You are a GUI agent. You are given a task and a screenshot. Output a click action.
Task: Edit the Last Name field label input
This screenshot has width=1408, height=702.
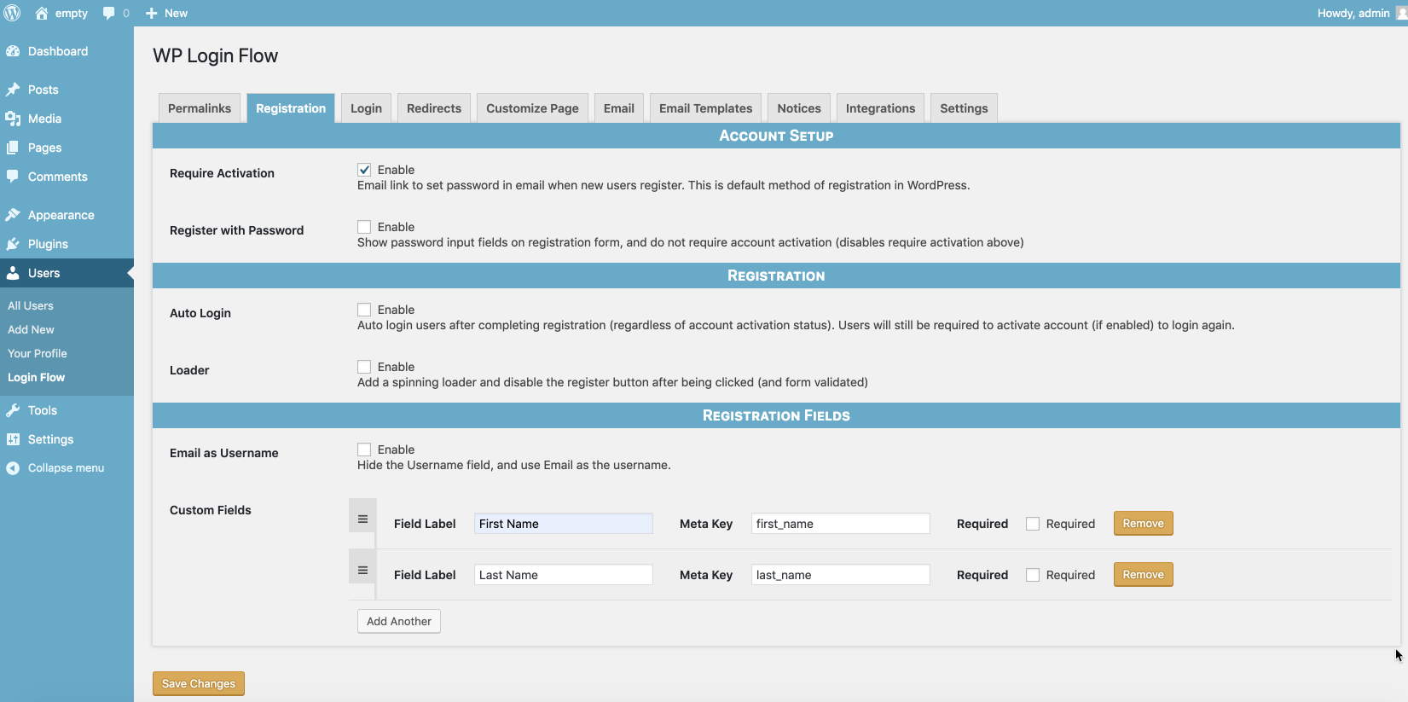pos(564,575)
